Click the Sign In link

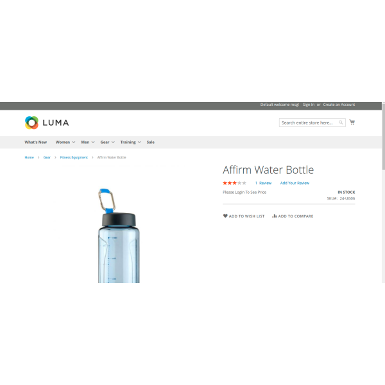click(x=309, y=105)
